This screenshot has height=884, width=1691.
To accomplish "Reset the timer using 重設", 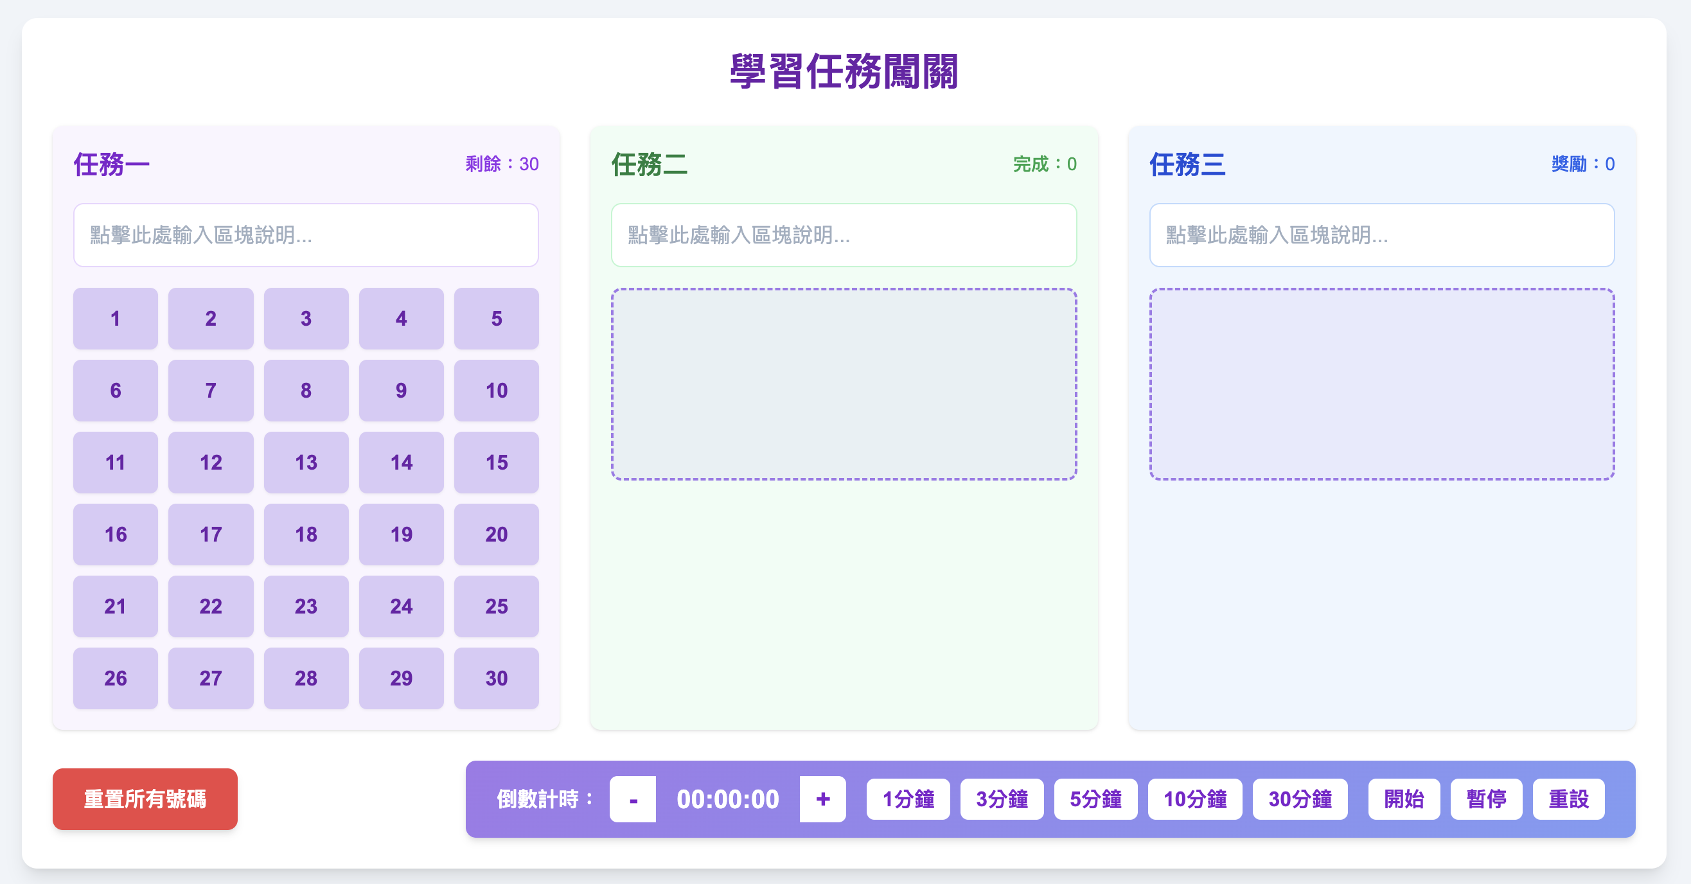I will (1568, 799).
